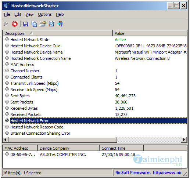Select the Received Packets row
This screenshot has height=178, width=190.
(x=95, y=115)
